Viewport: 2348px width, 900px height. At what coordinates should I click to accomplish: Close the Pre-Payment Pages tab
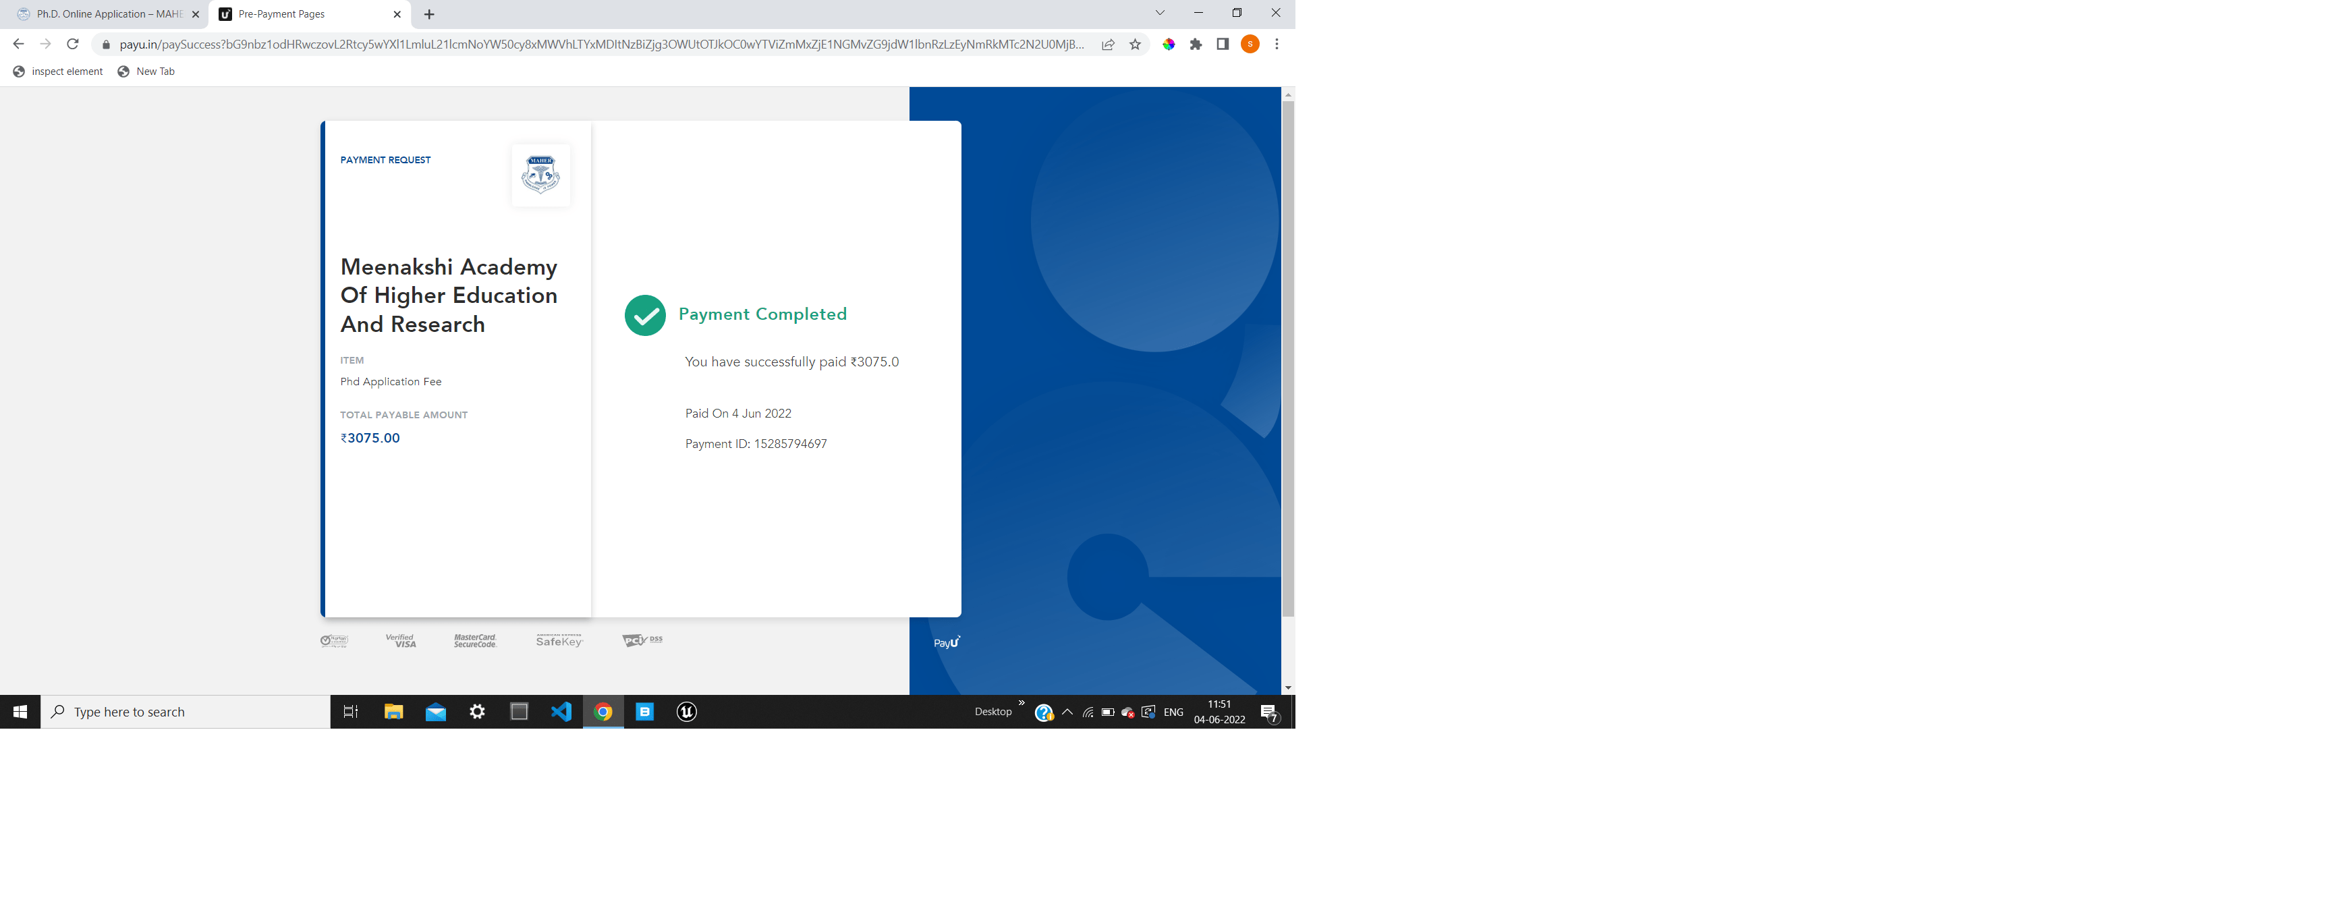[x=397, y=15]
